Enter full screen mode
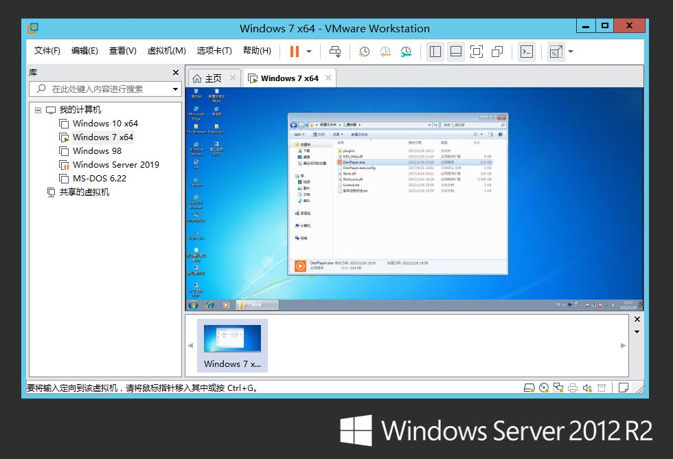The image size is (673, 459). 476,52
